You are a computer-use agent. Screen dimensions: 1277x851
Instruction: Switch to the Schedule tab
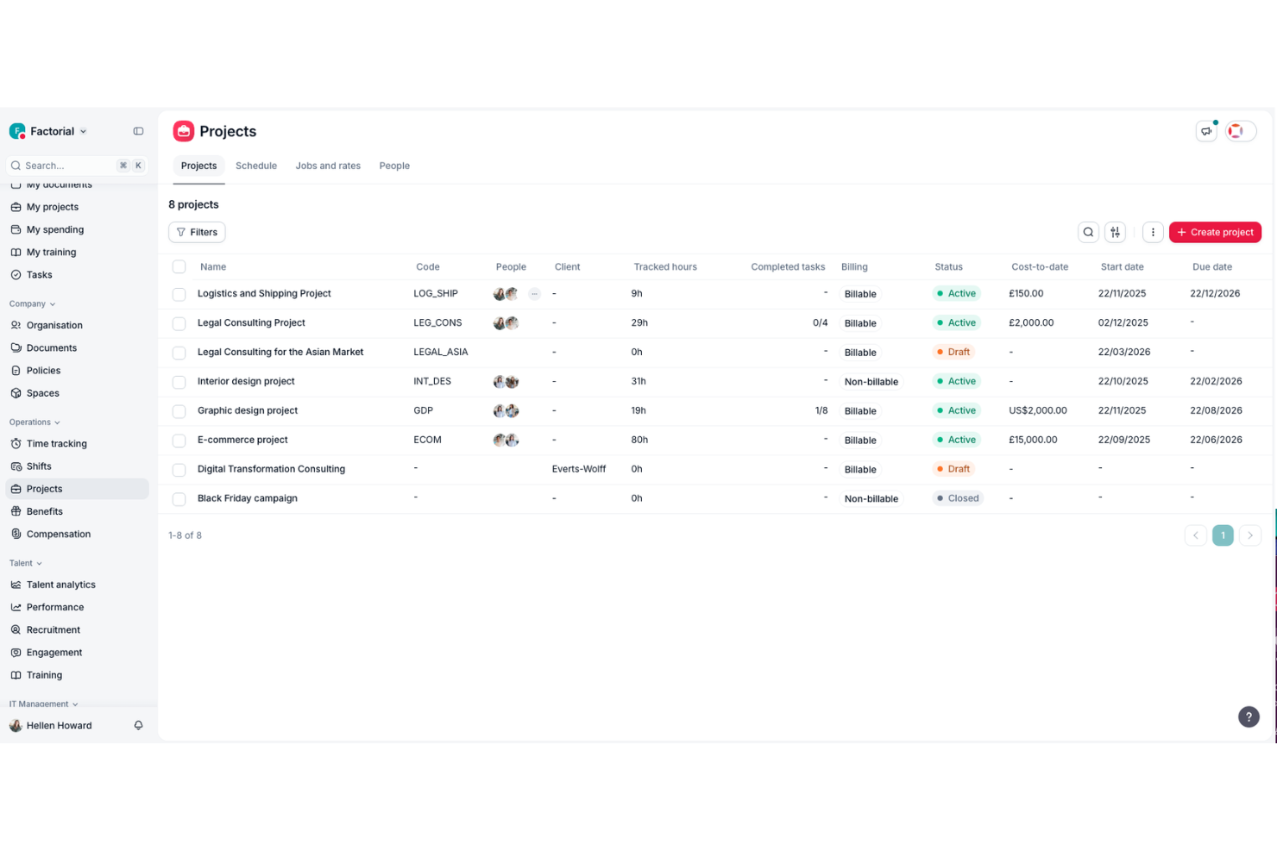point(255,166)
